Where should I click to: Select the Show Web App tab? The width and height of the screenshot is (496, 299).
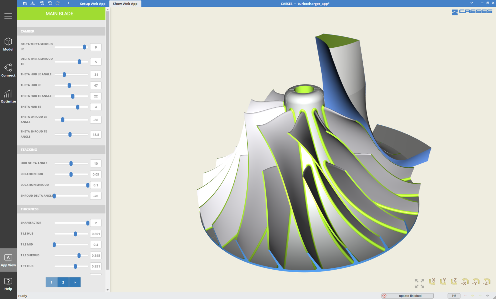coord(125,4)
